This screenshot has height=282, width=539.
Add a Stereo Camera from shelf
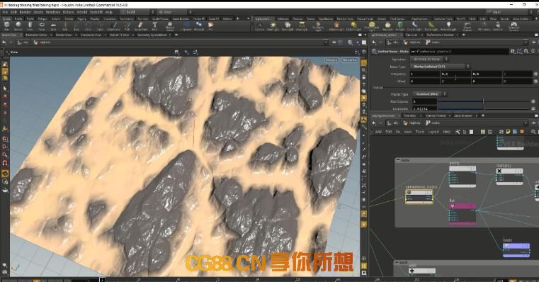(467, 26)
